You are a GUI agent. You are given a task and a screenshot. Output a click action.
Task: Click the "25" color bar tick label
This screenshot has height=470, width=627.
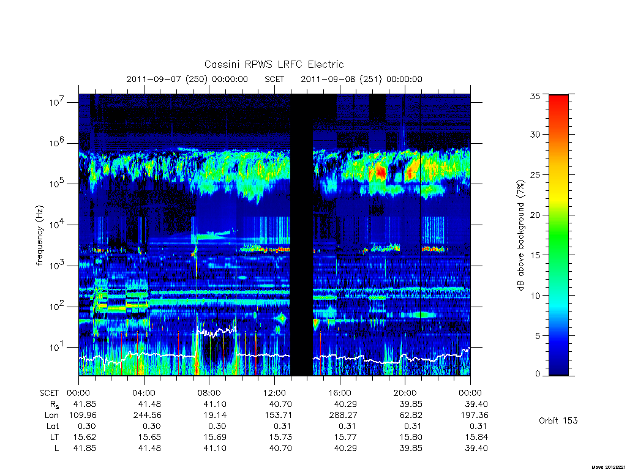pos(535,174)
